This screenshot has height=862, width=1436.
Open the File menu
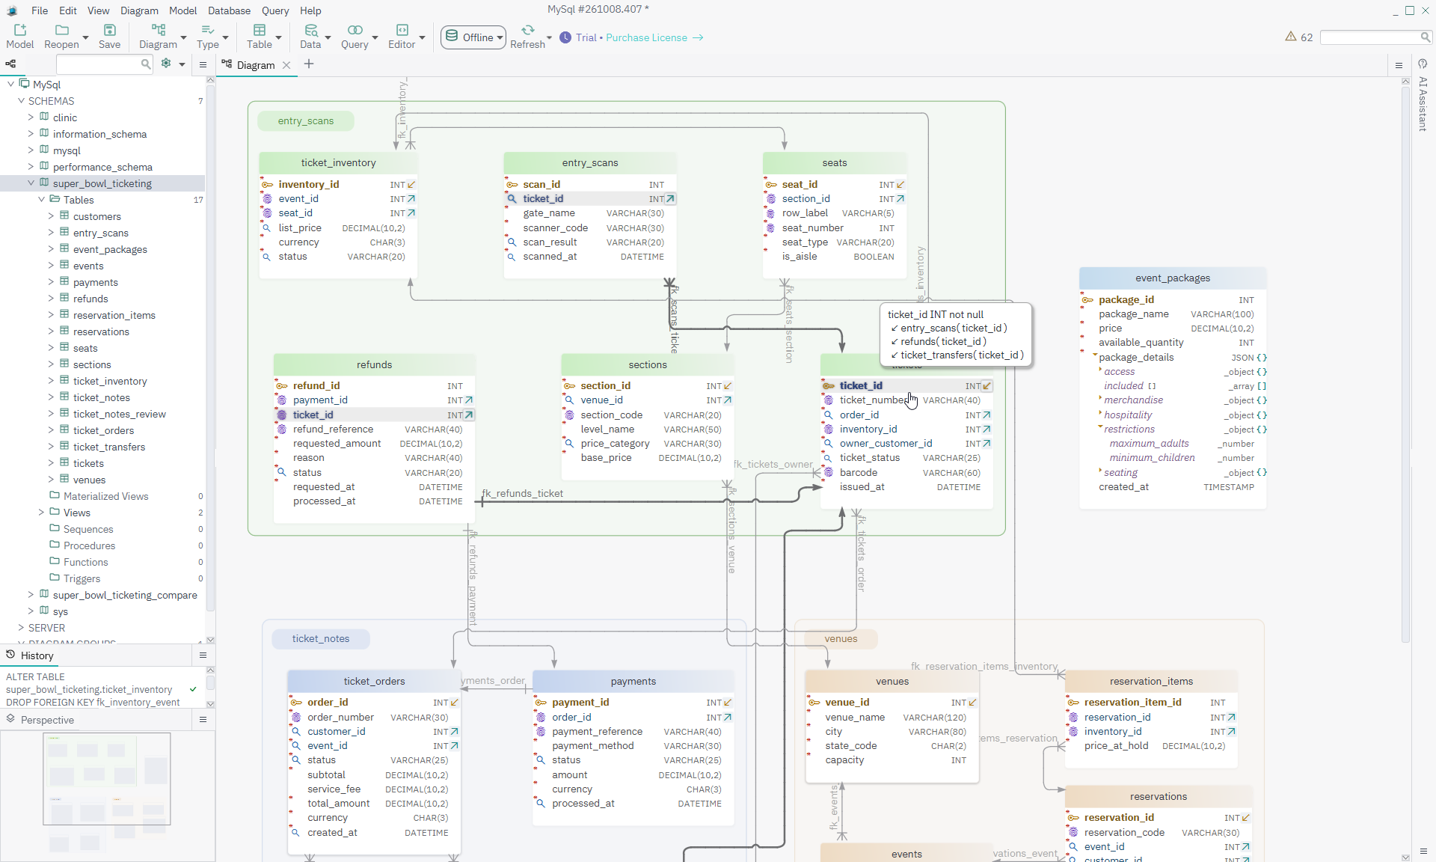click(x=40, y=10)
